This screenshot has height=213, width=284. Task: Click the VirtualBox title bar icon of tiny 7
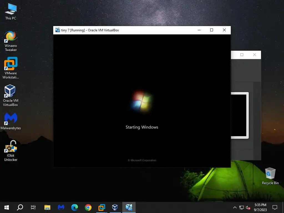click(x=58, y=30)
